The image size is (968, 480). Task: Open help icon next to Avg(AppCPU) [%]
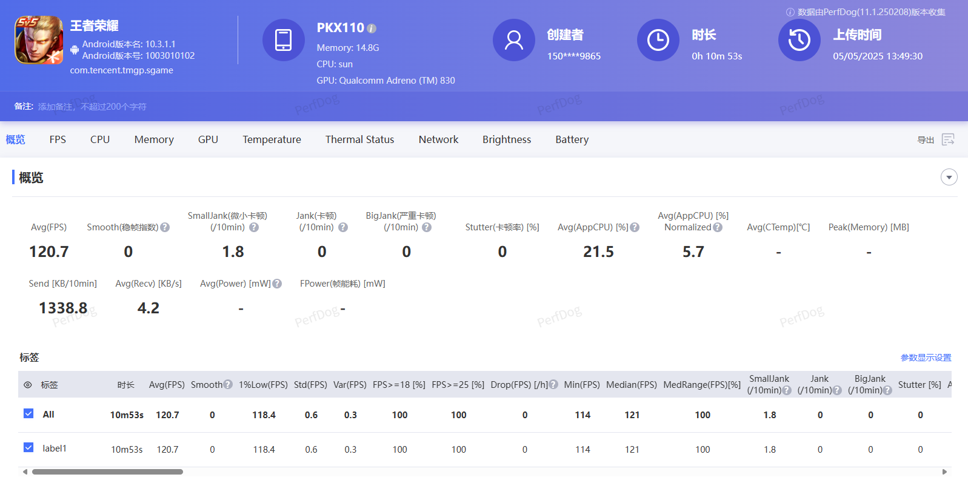coord(635,227)
